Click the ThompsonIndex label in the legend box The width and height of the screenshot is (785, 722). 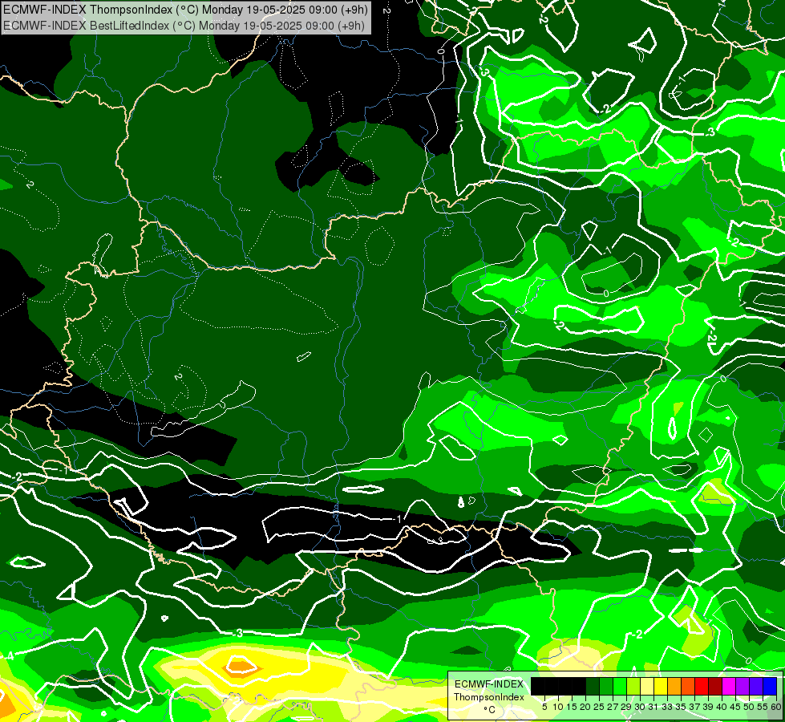pos(489,697)
